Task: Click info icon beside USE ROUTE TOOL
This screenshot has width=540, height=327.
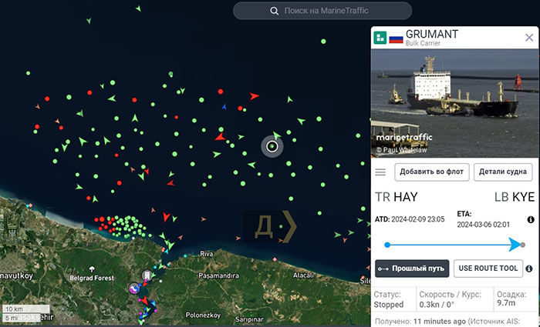Action: coord(529,268)
